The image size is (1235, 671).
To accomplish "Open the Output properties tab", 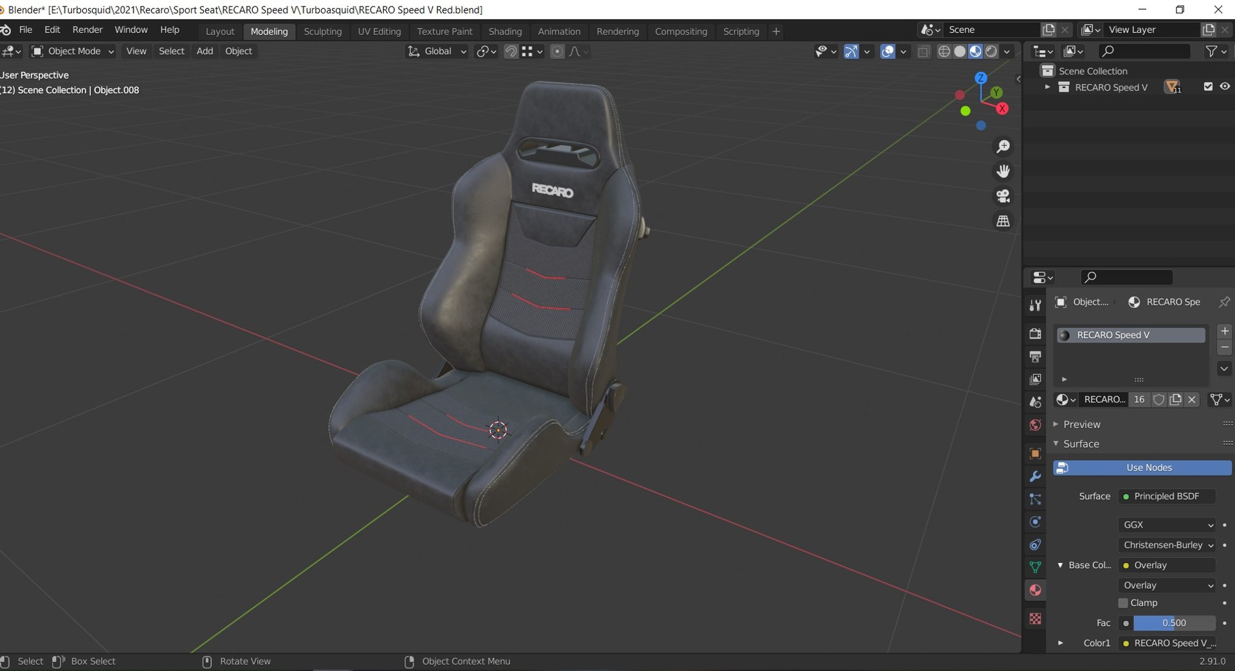I will click(1035, 356).
